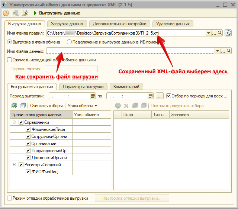Toggle 'Режим отладки обработчиков выгрузки' checkbox
238x209 pixels.
point(10,198)
